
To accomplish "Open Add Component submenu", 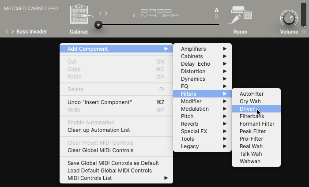I will coord(116,49).
